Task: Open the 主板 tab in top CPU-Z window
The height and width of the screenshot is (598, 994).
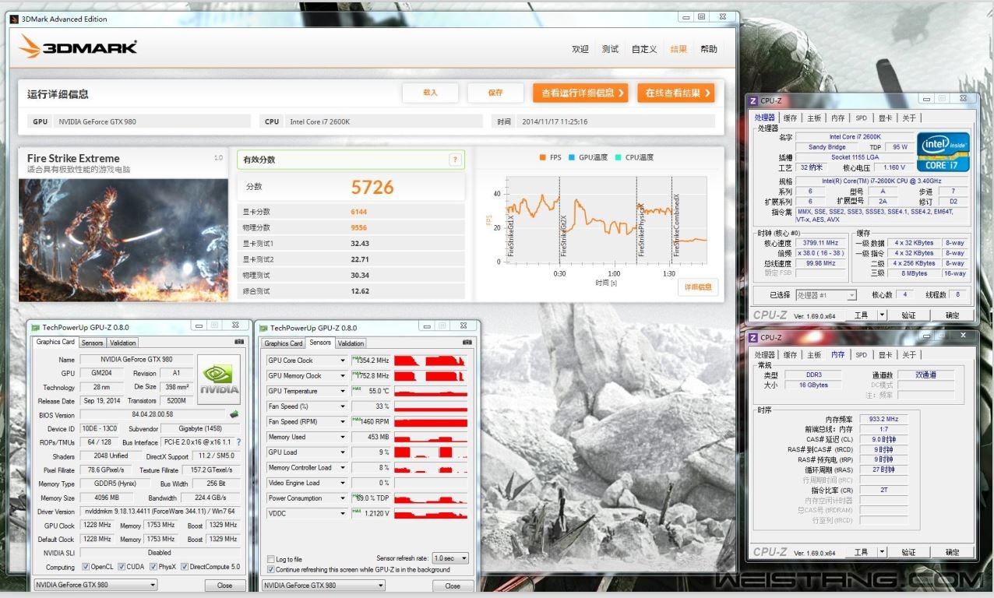Action: 814,118
